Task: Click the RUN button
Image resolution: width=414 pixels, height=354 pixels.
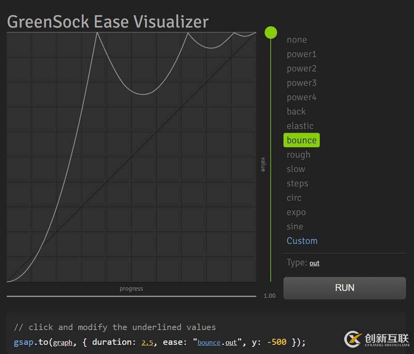Action: [x=345, y=288]
